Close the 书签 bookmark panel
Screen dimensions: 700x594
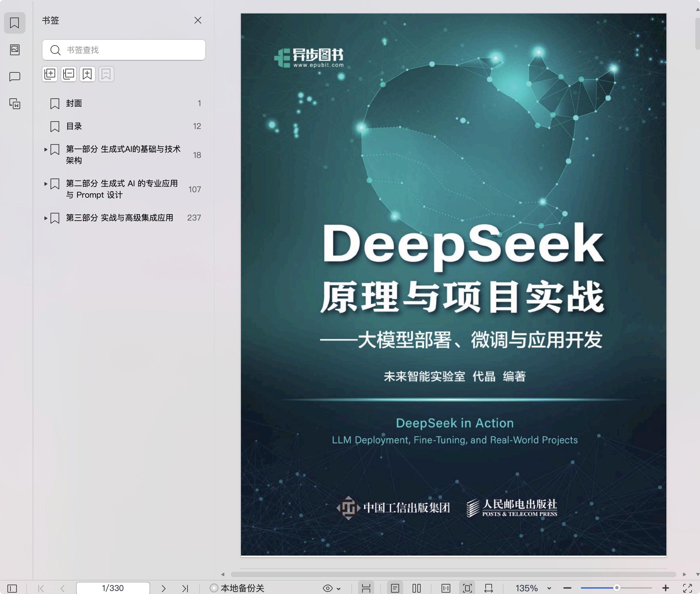198,21
